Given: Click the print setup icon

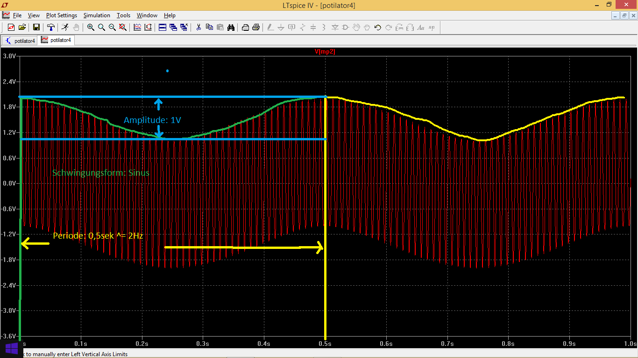Looking at the screenshot, I should 245,28.
